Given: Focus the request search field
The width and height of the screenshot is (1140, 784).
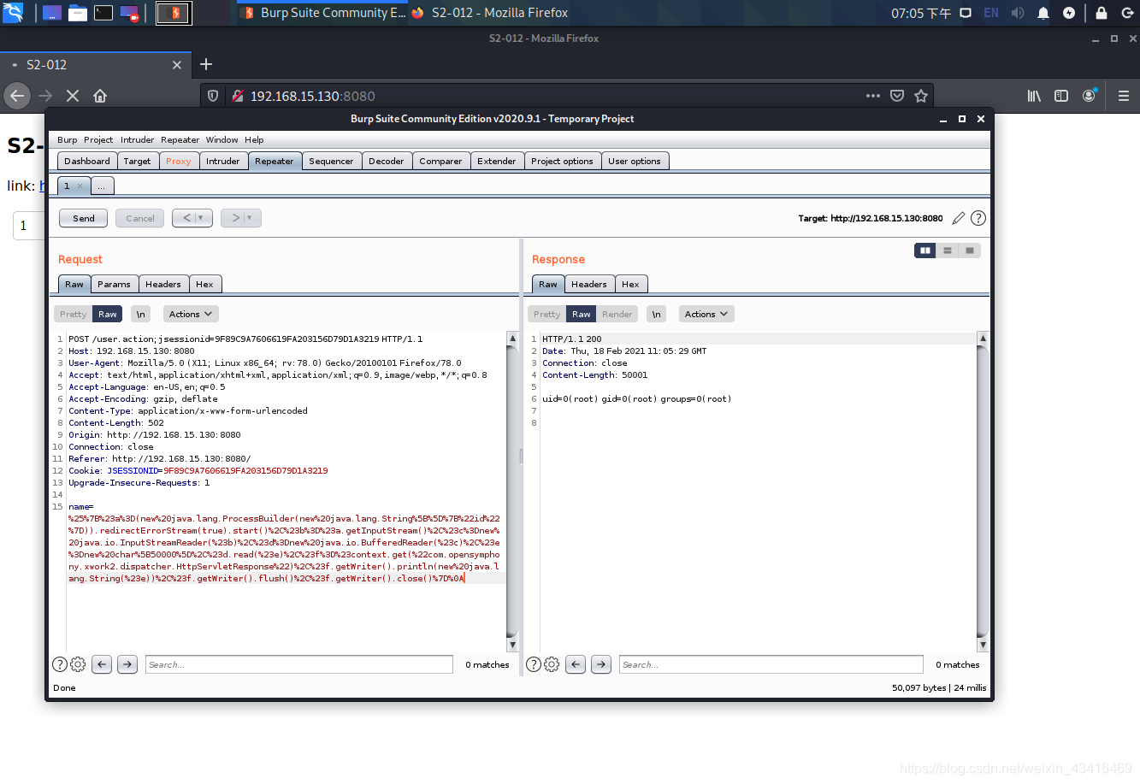Looking at the screenshot, I should (298, 664).
